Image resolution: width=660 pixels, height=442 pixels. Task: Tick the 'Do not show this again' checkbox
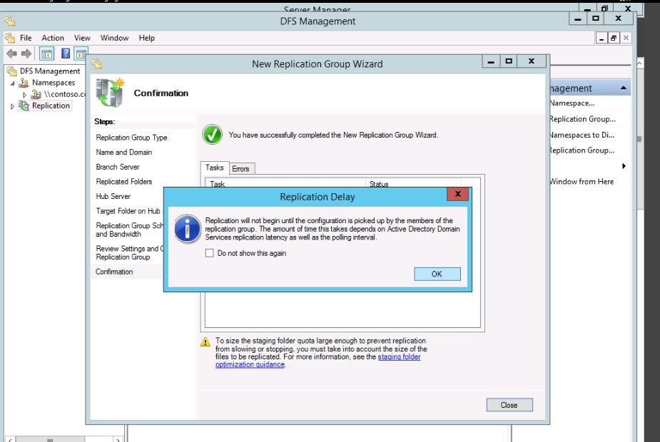coord(210,253)
